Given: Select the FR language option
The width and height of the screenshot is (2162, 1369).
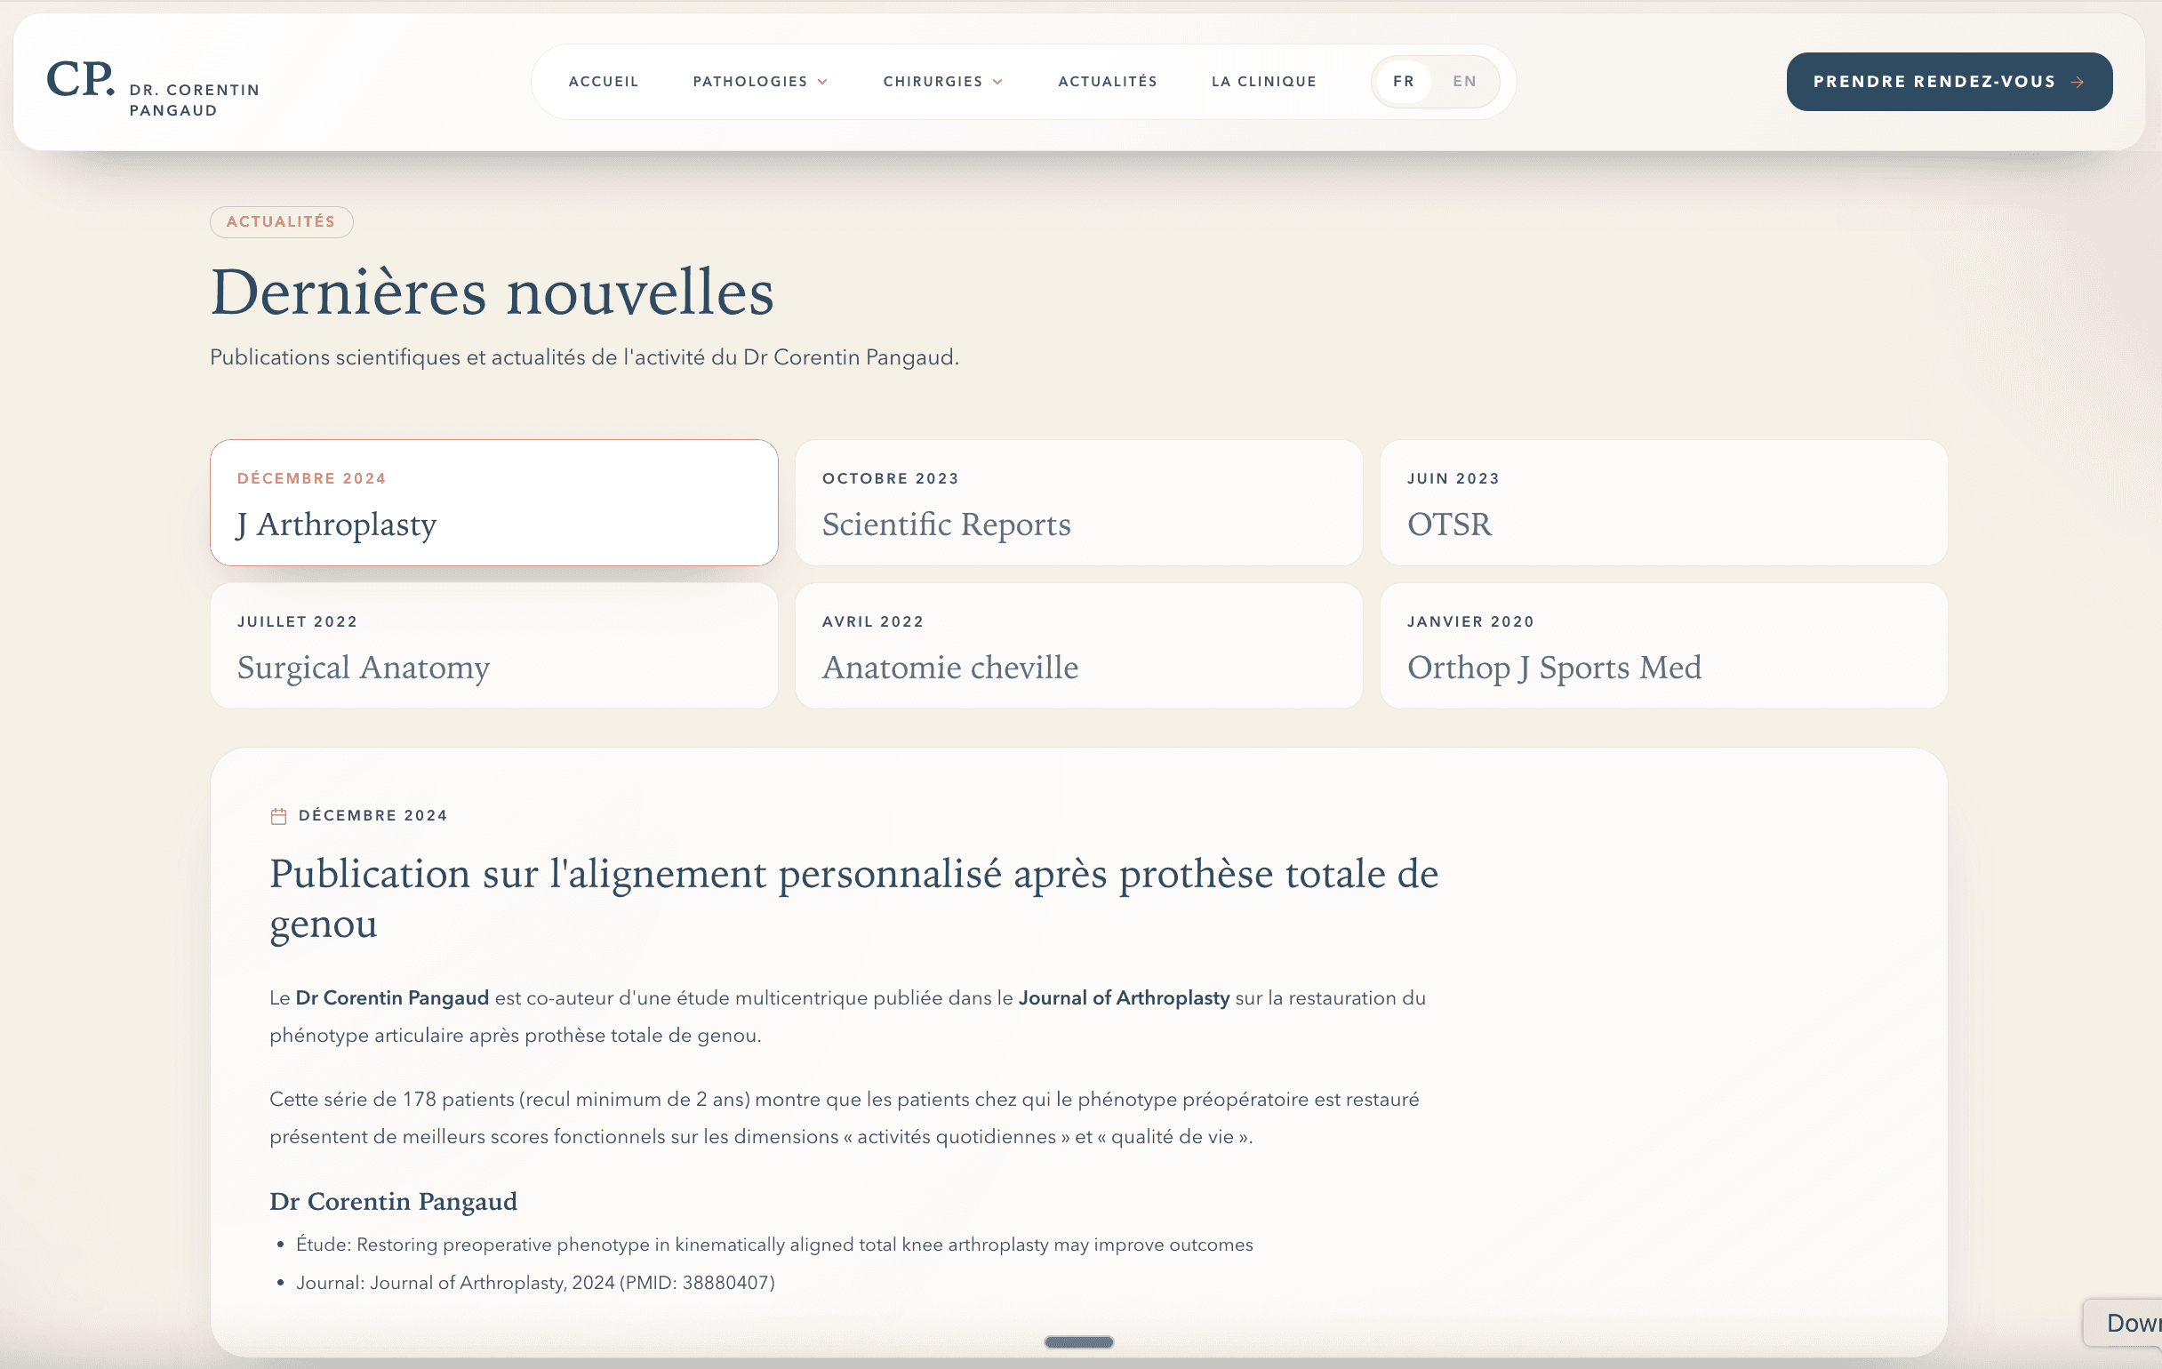Looking at the screenshot, I should [1405, 81].
